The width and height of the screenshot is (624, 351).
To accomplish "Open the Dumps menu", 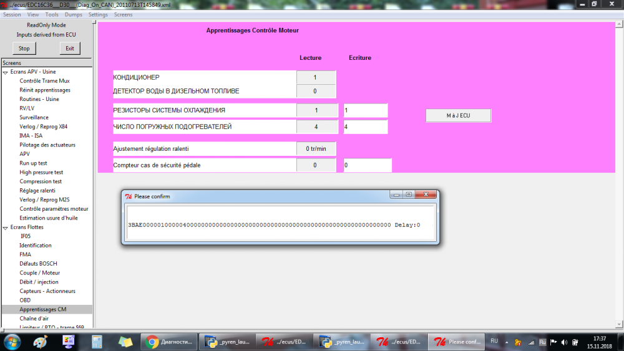I will click(x=73, y=15).
